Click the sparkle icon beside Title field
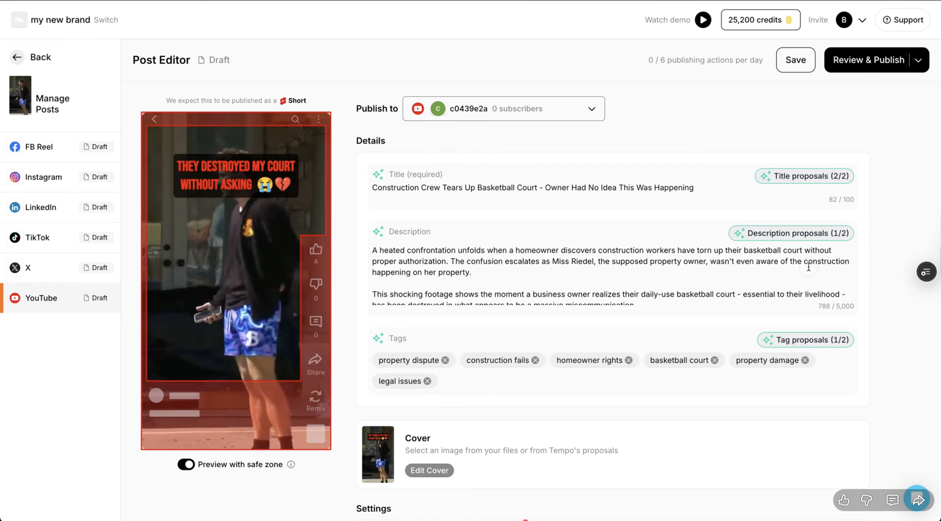 point(378,174)
